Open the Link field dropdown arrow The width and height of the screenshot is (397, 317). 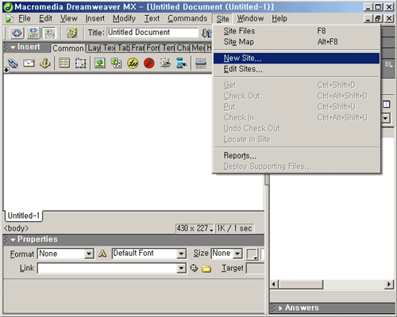tap(181, 269)
